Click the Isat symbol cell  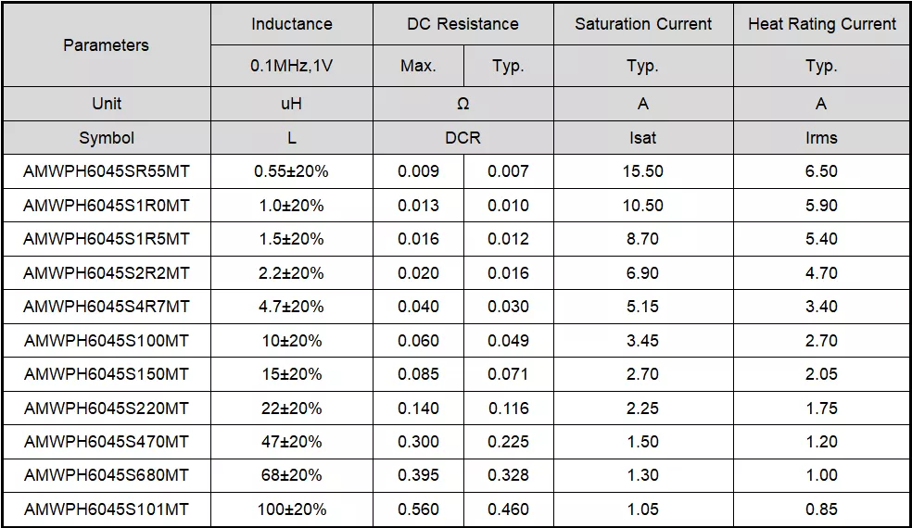click(643, 138)
